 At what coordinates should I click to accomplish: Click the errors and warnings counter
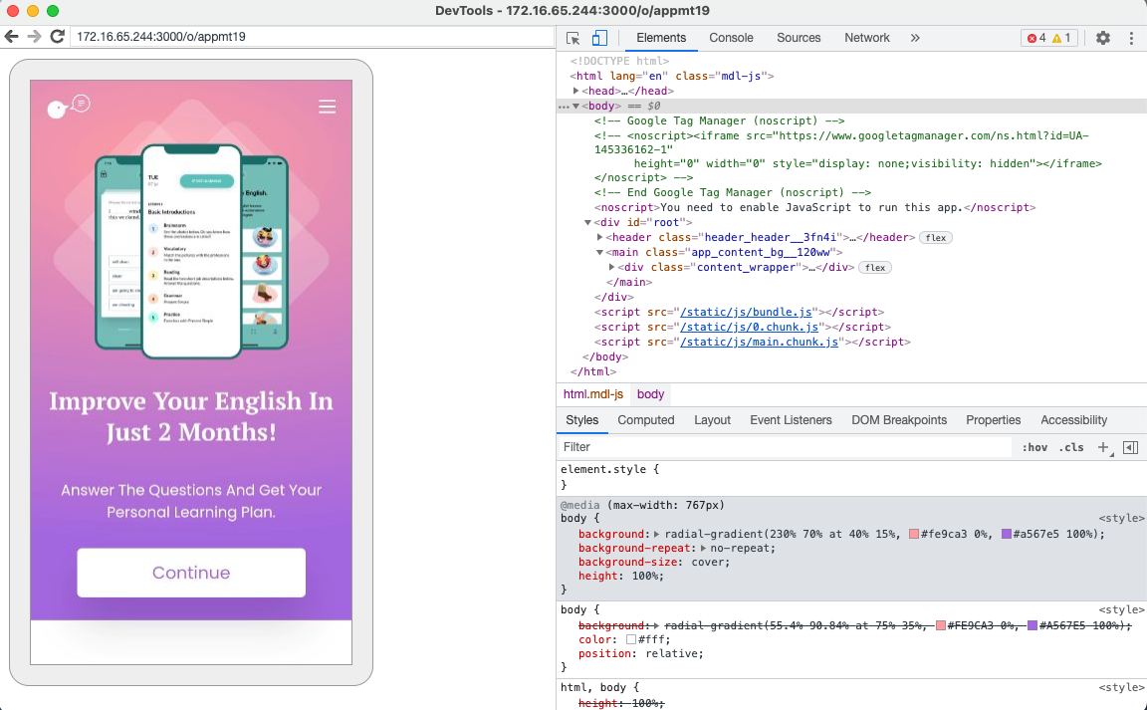pyautogui.click(x=1048, y=38)
